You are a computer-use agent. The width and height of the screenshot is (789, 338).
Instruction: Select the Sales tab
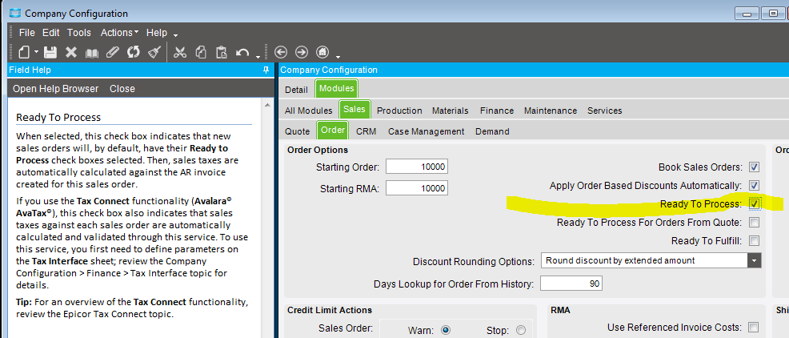(354, 109)
